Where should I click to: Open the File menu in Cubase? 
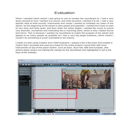[x=19, y=61]
